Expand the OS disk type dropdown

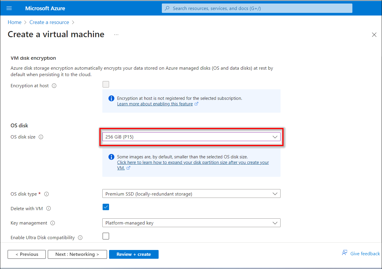click(x=191, y=194)
